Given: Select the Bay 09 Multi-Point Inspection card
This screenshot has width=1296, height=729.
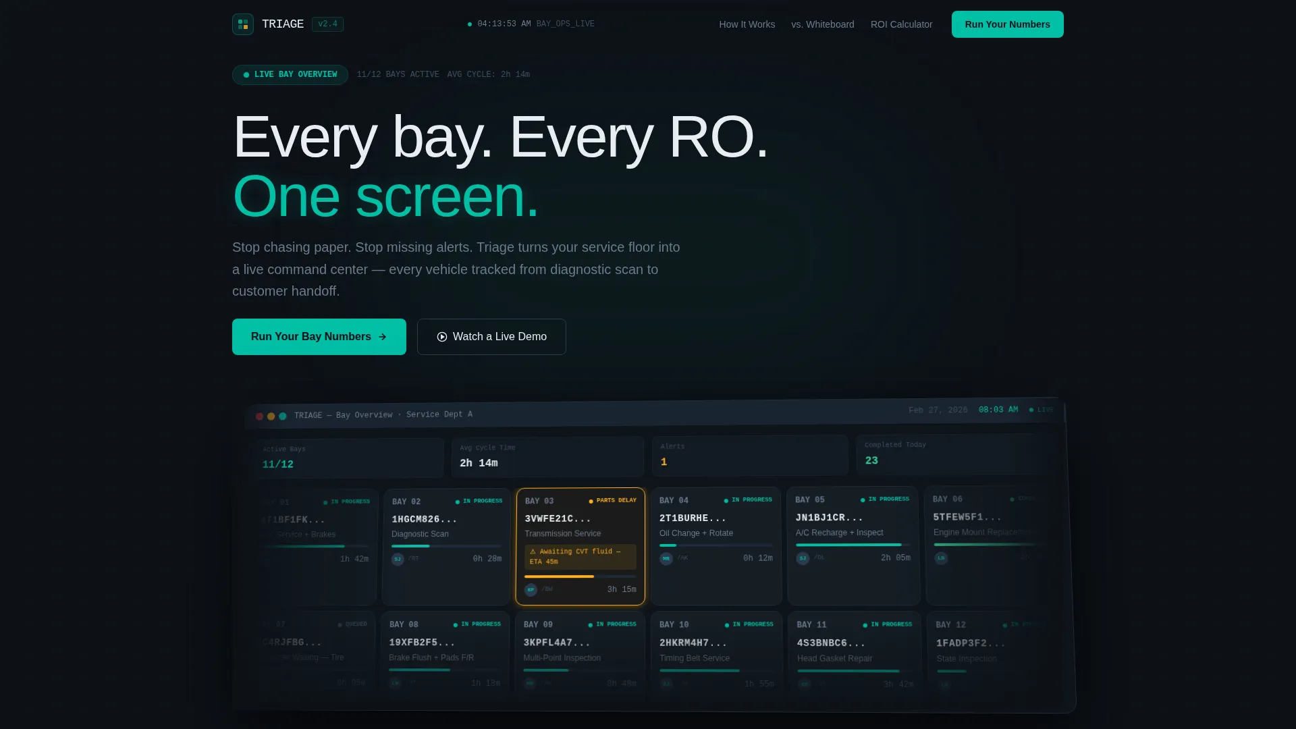Looking at the screenshot, I should 580,652.
